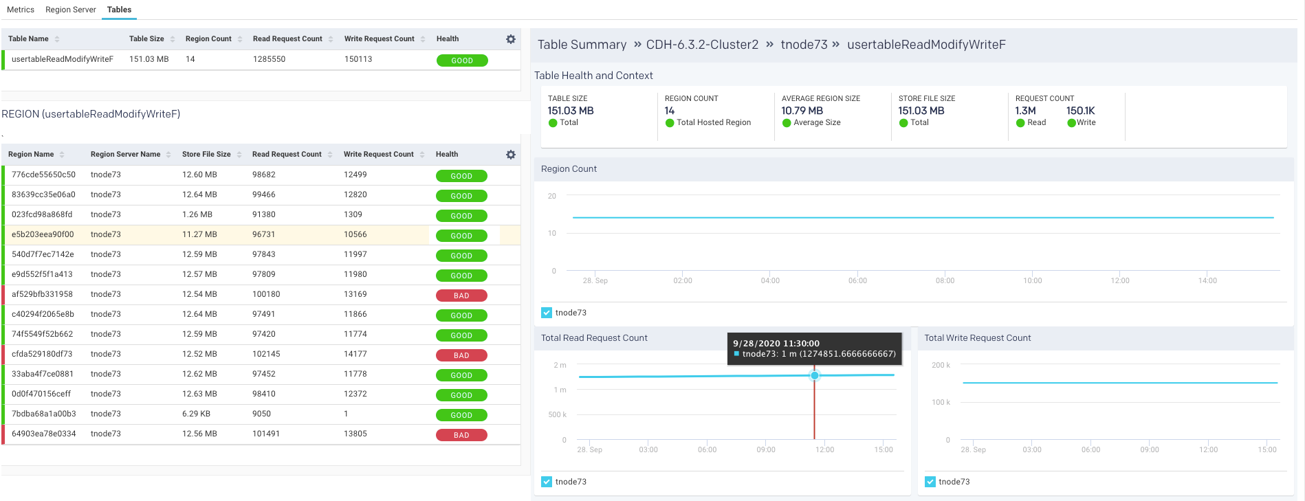
Task: Click BAD badge for region af529bfb331958
Action: [461, 296]
